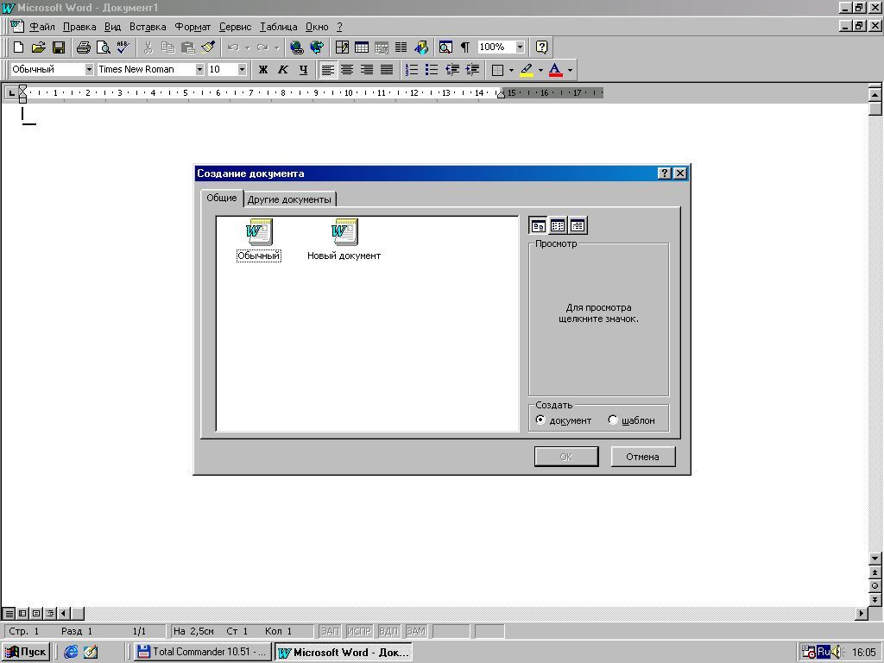
Task: Toggle bold Ж formatting button
Action: coord(262,69)
